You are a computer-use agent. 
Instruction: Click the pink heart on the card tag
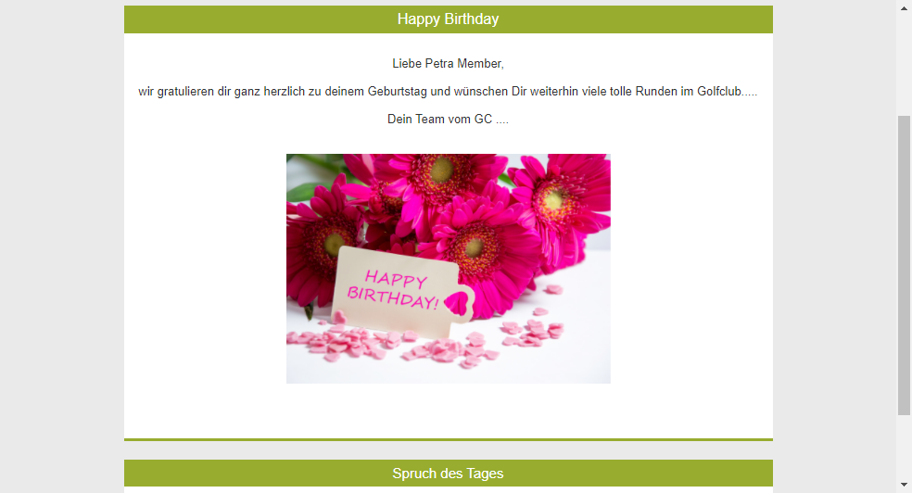pyautogui.click(x=457, y=303)
